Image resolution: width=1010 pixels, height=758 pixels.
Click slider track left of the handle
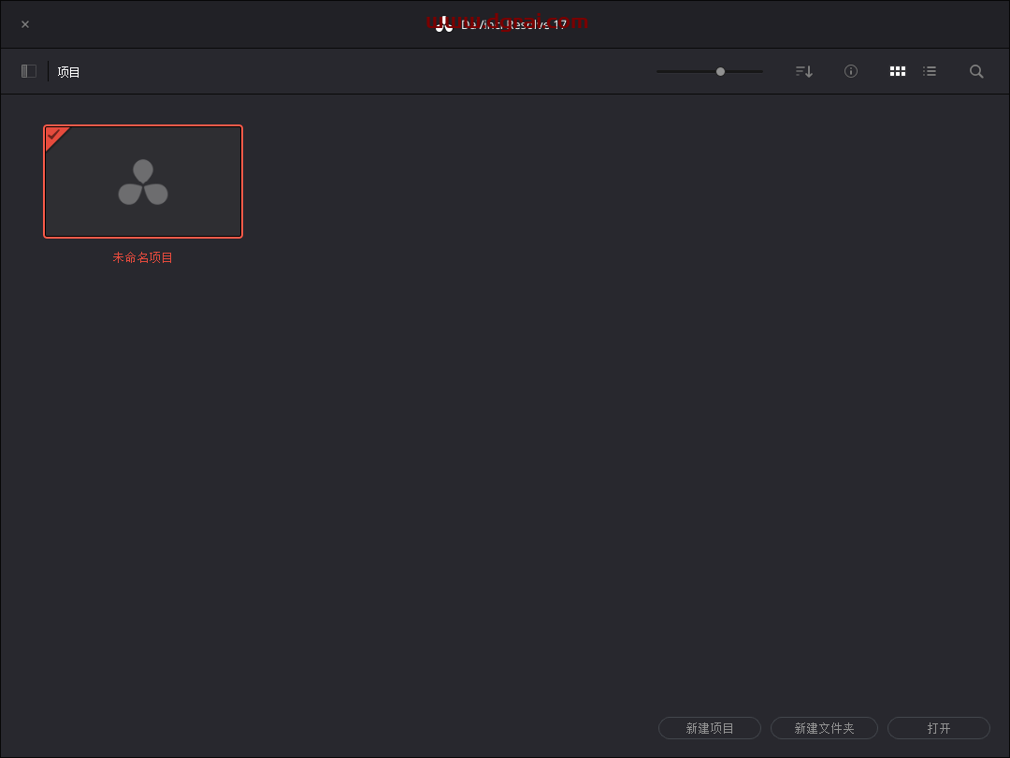685,71
